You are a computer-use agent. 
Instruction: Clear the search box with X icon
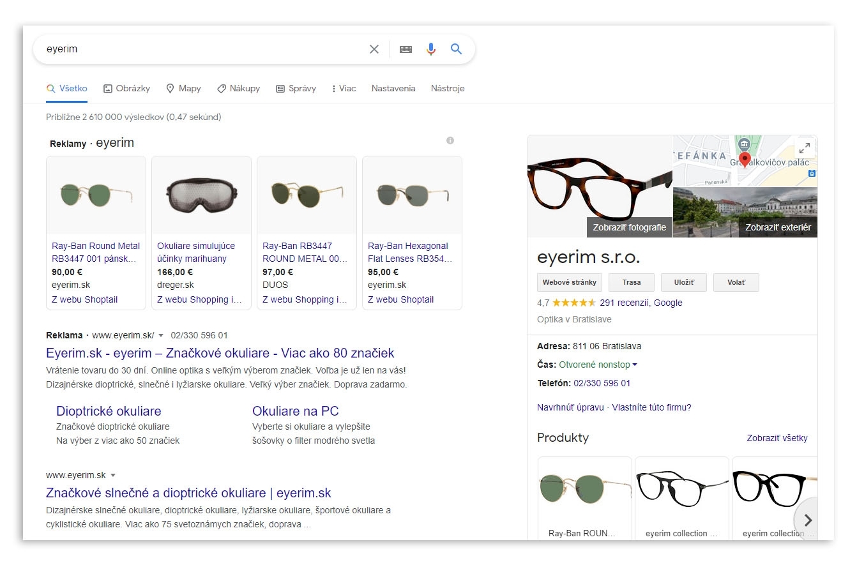[374, 49]
